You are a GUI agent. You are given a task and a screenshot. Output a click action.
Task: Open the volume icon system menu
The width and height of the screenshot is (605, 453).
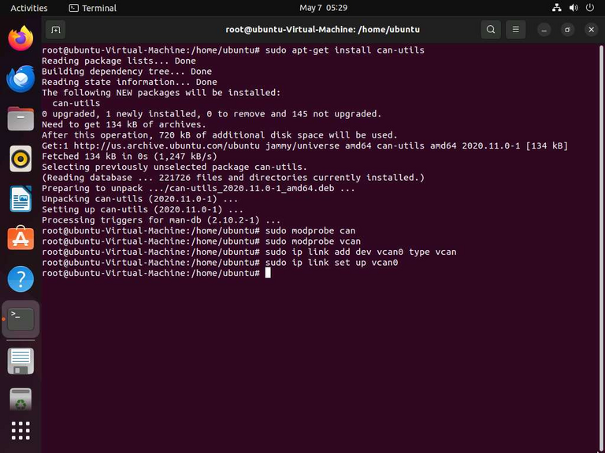point(573,8)
